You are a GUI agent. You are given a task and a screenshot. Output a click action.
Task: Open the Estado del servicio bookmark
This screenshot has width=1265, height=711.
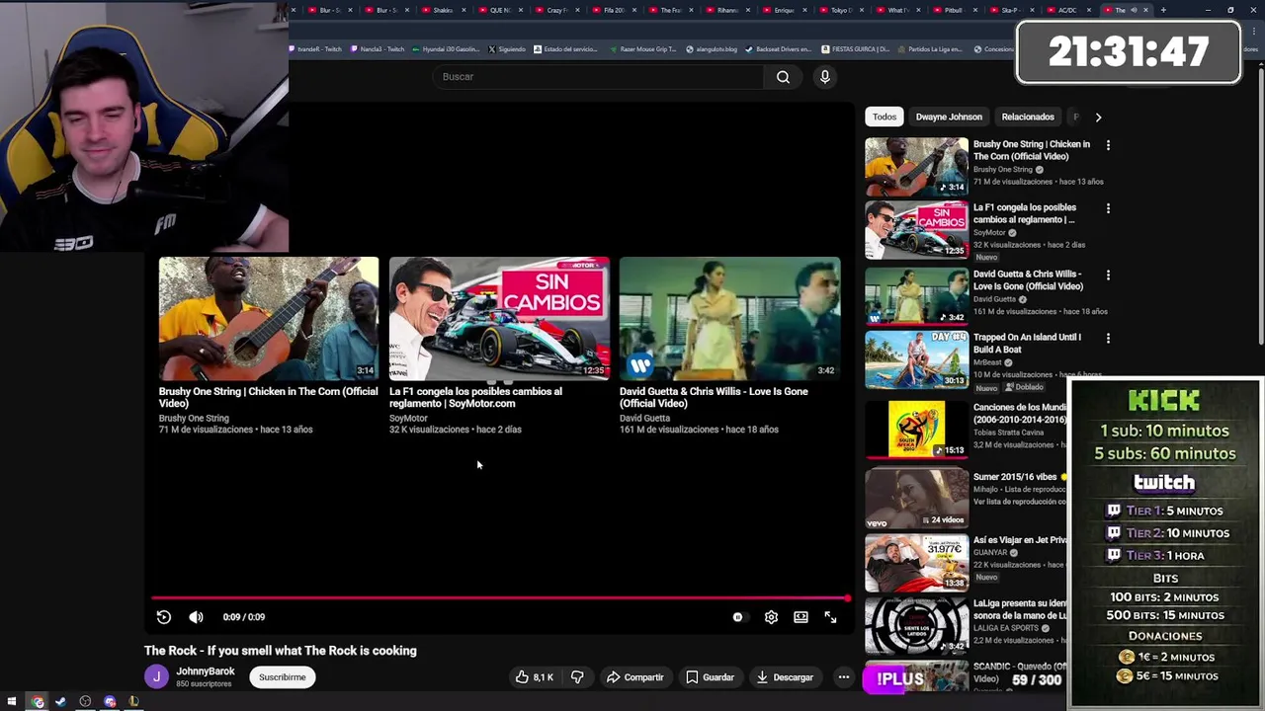coord(566,49)
